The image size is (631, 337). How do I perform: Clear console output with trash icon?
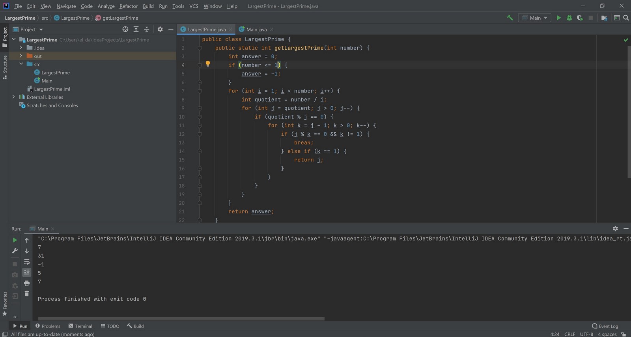pyautogui.click(x=27, y=293)
